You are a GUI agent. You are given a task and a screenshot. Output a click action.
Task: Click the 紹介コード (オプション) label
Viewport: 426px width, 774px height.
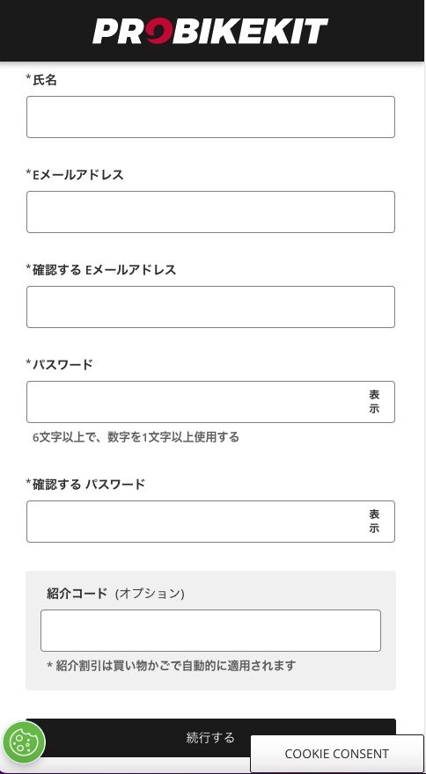[x=115, y=593]
